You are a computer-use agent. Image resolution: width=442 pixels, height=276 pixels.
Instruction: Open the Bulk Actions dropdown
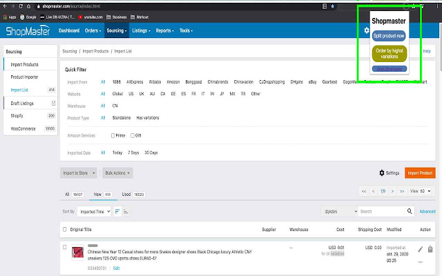pyautogui.click(x=117, y=173)
